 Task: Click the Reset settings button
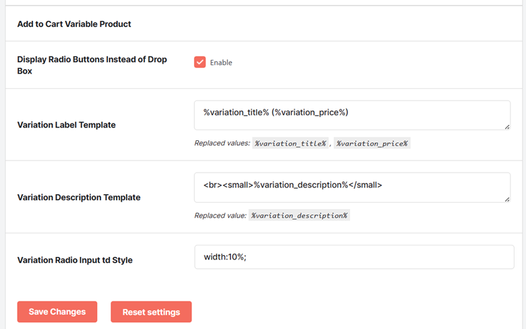(151, 312)
